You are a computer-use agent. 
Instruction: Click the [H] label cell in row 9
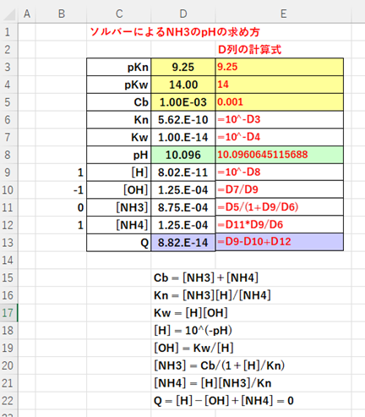click(119, 173)
